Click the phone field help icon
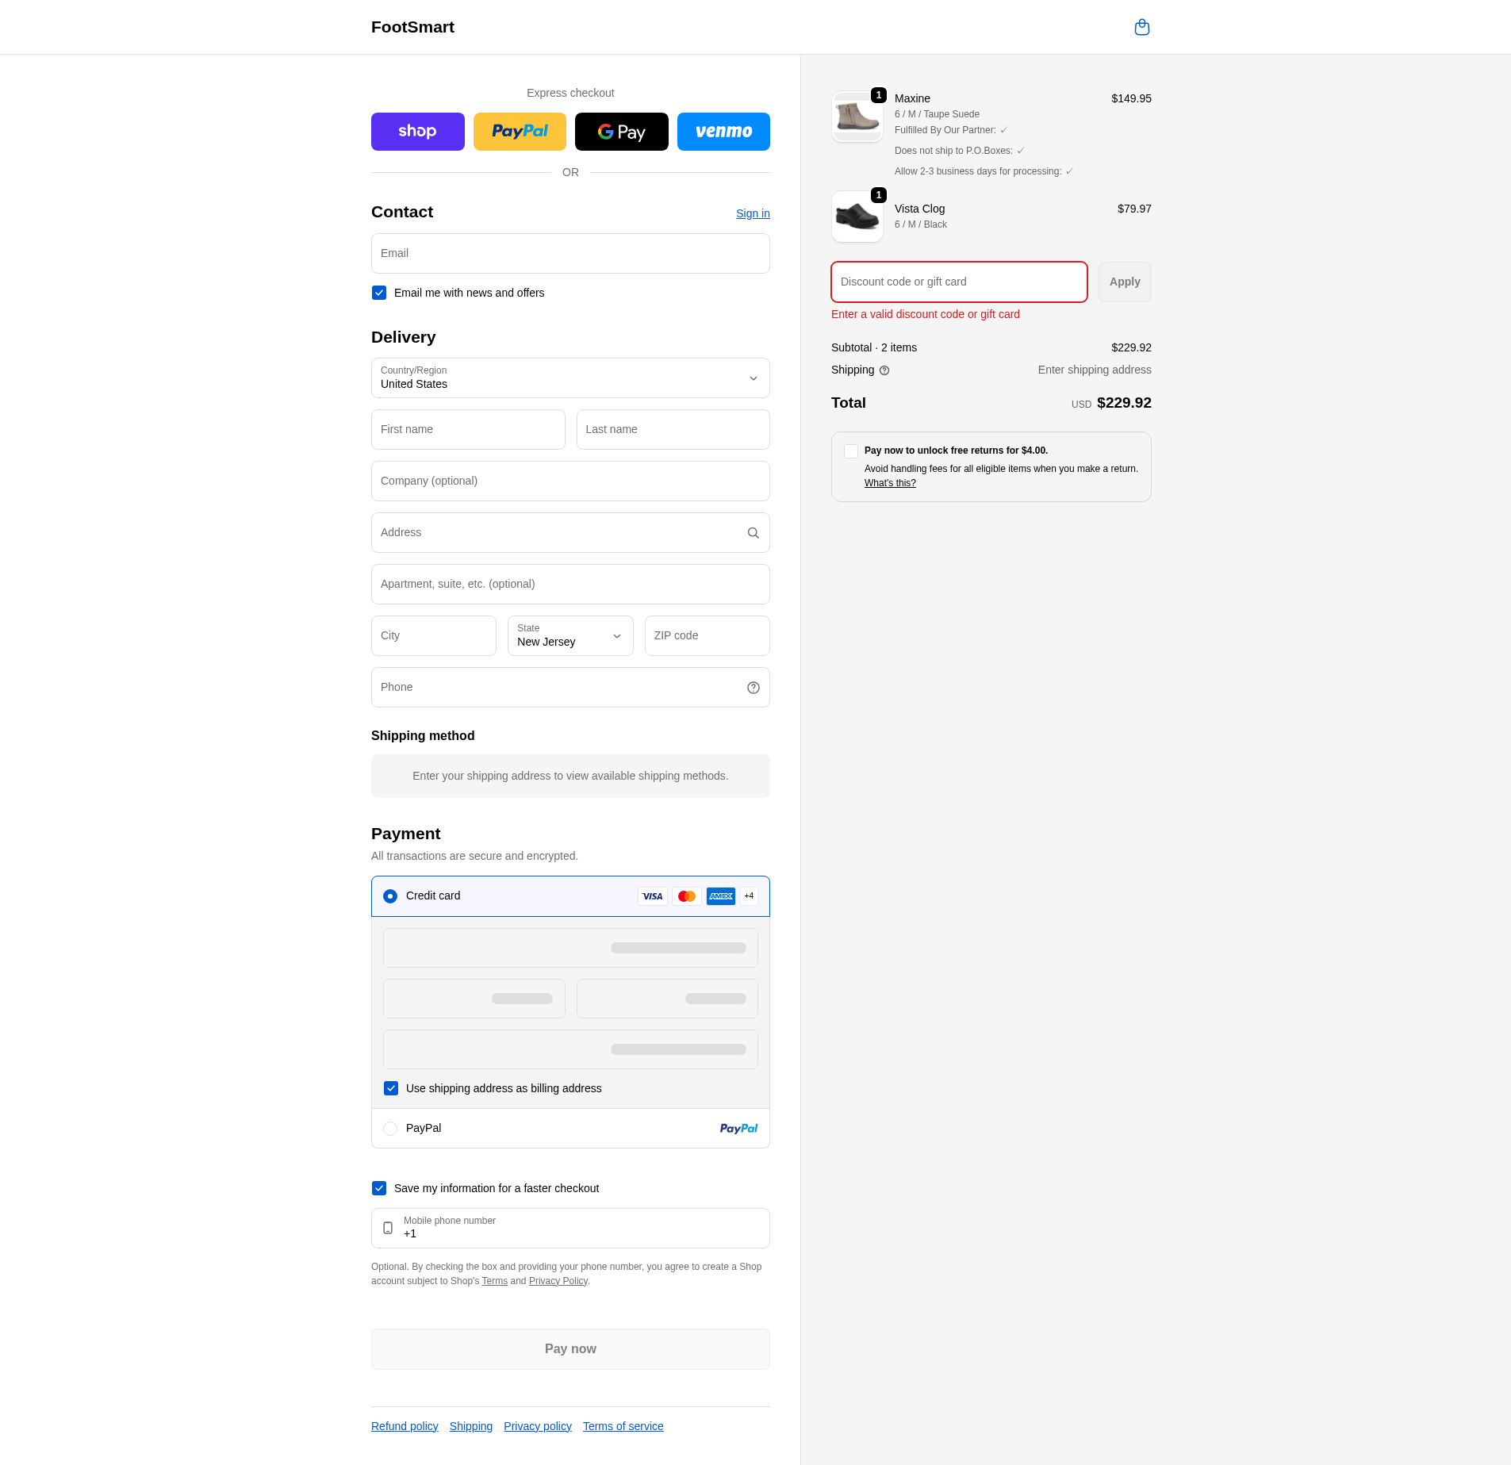Screen dimensions: 1511x1465 coord(753,688)
